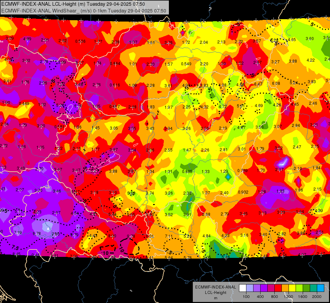Click wind shear value 7.11
The image size is (330, 303).
pyautogui.click(x=169, y=236)
